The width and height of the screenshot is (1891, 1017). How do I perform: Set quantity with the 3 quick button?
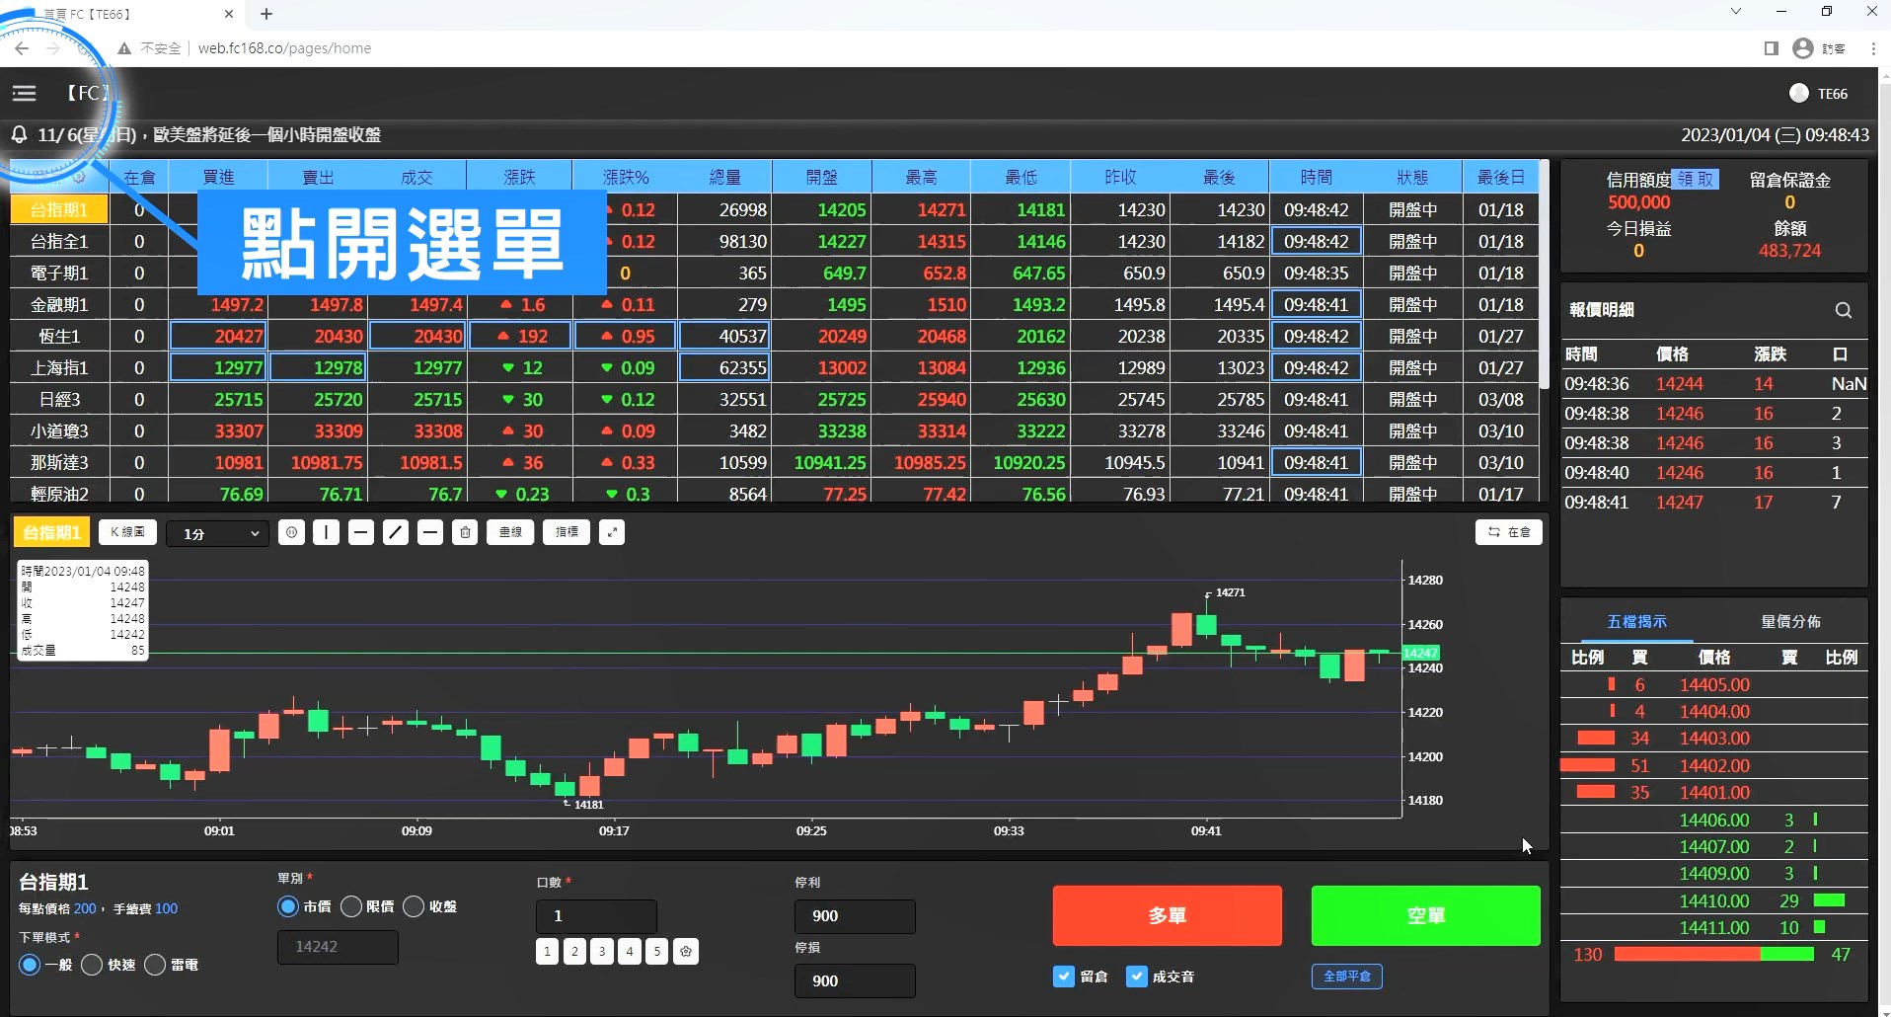pyautogui.click(x=602, y=951)
